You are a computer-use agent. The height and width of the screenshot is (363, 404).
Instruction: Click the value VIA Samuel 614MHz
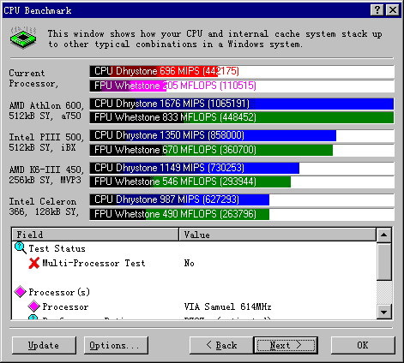(227, 306)
